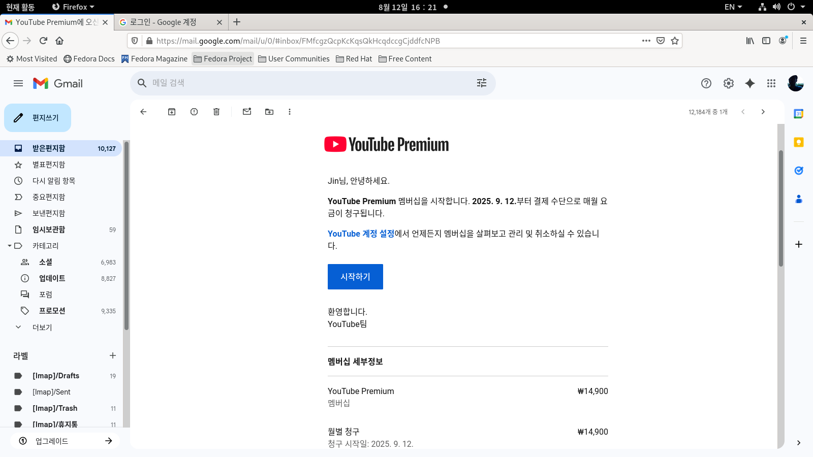Image resolution: width=813 pixels, height=457 pixels.
Task: Delete the YouTube Premium email
Action: point(216,112)
